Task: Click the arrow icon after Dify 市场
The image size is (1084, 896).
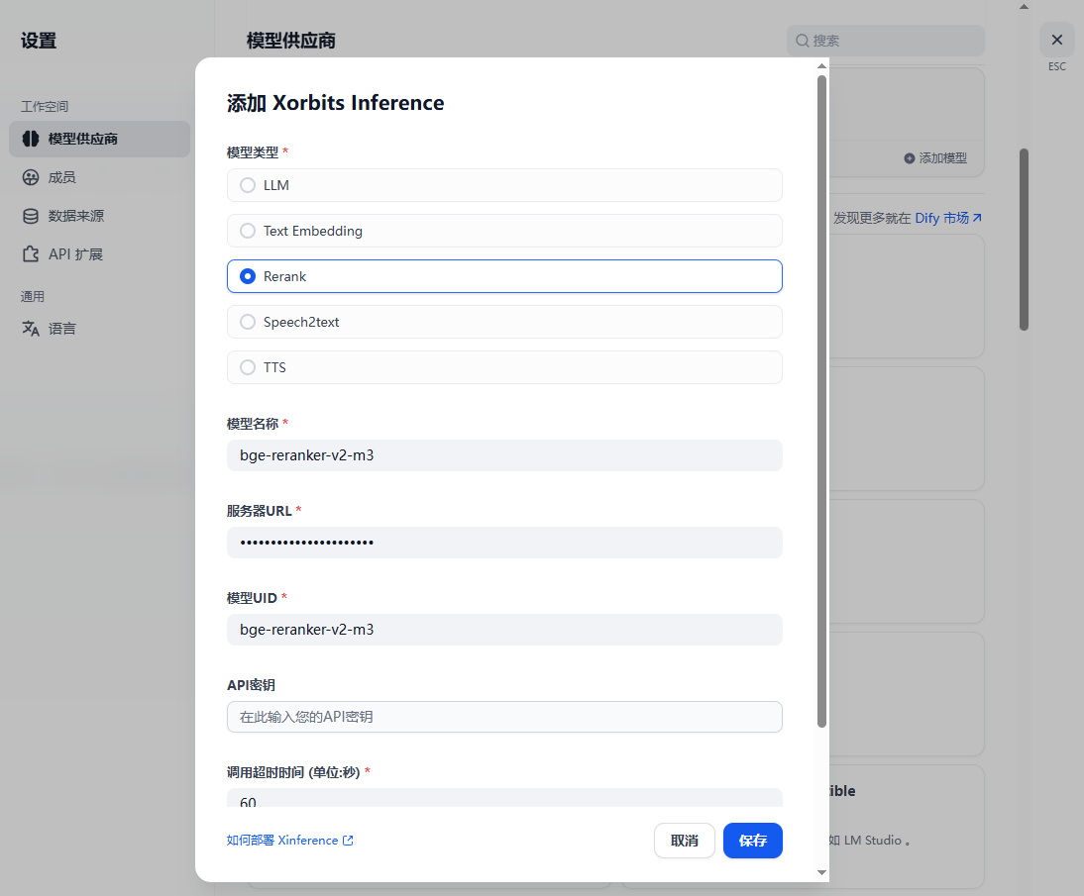Action: (977, 218)
